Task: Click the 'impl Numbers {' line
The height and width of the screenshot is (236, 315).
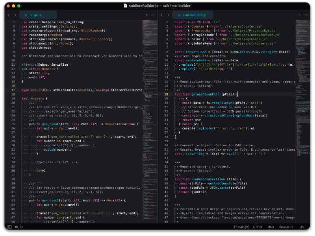Action: [x=35, y=99]
